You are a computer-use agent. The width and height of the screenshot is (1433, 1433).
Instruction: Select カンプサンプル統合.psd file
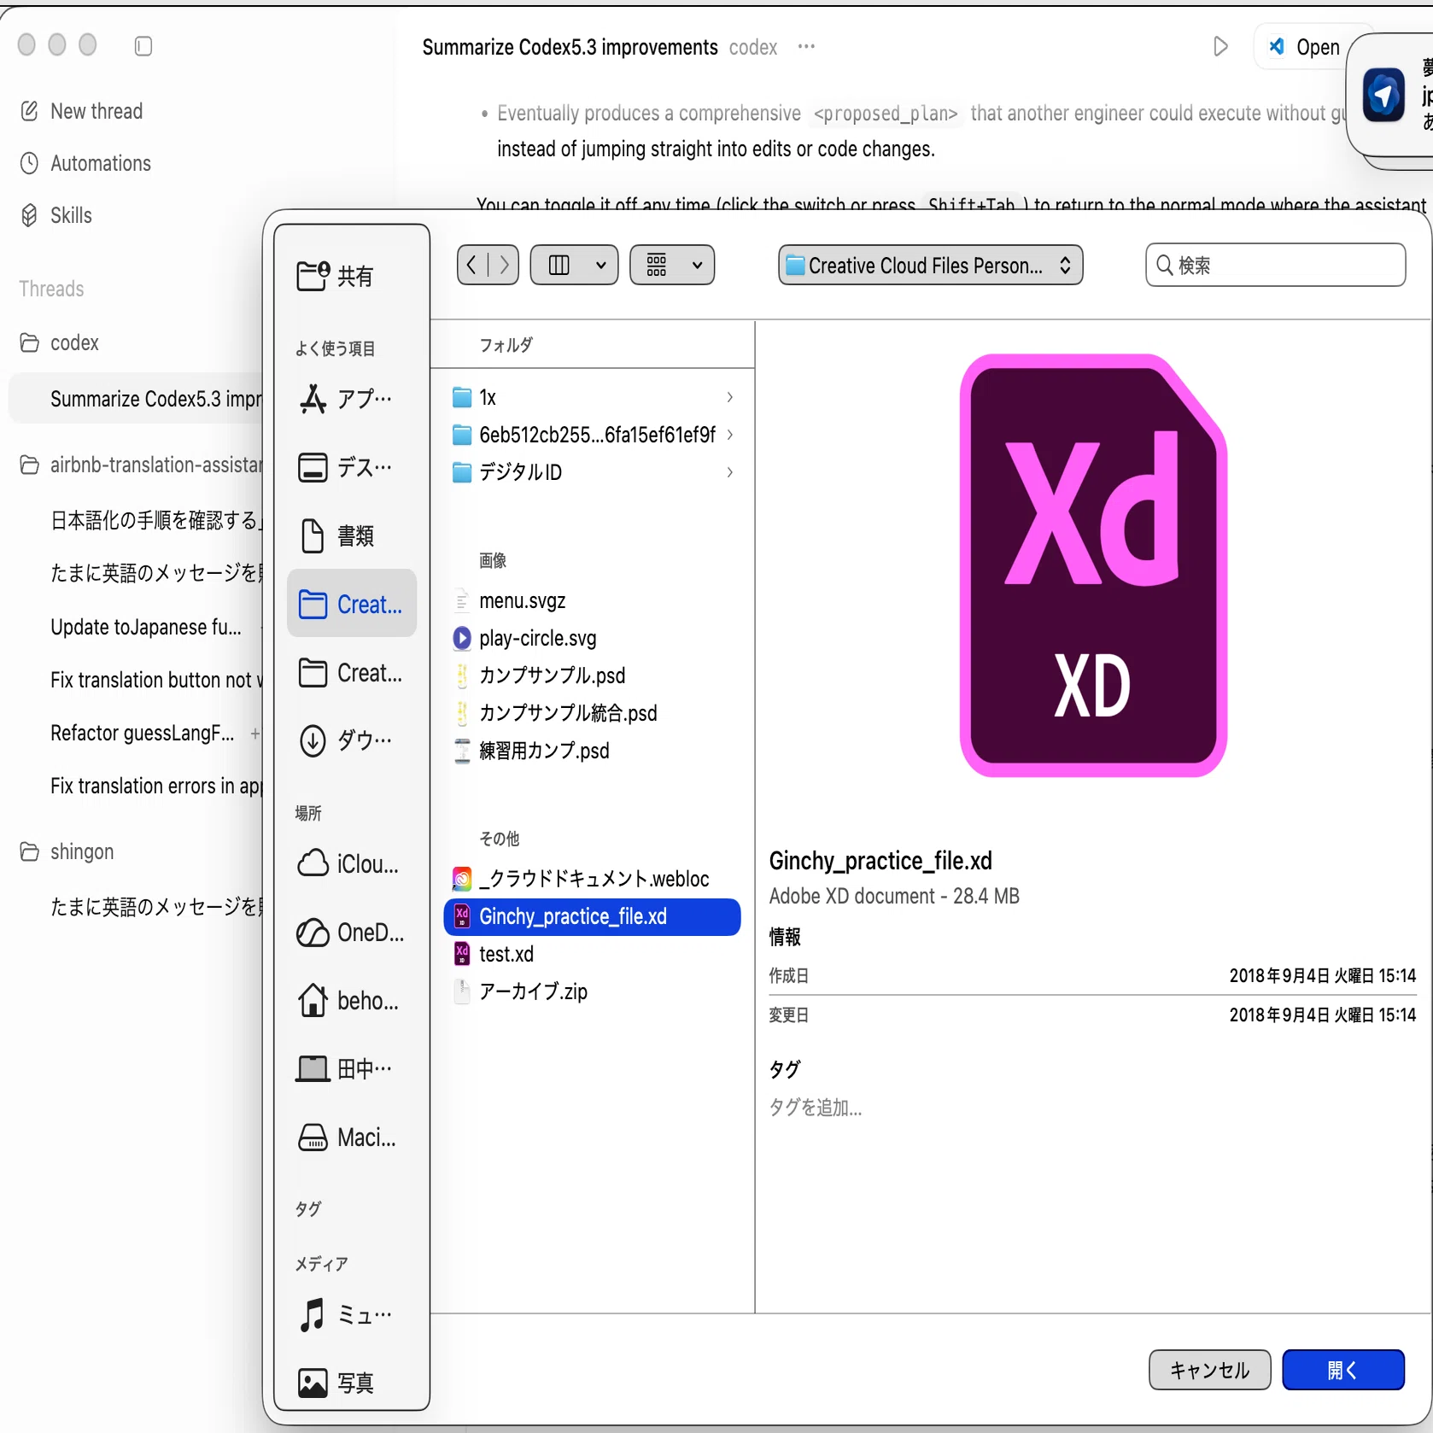(x=593, y=713)
